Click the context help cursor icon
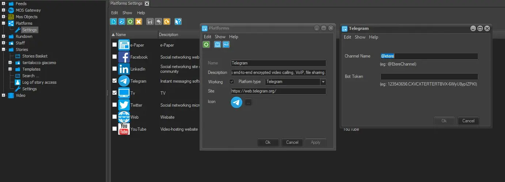This screenshot has height=182, width=505. pyautogui.click(x=178, y=22)
